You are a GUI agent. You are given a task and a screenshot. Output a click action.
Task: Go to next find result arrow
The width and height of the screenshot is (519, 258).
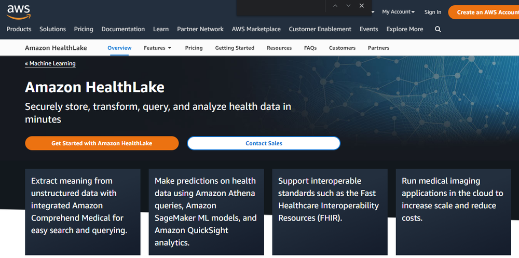(348, 6)
